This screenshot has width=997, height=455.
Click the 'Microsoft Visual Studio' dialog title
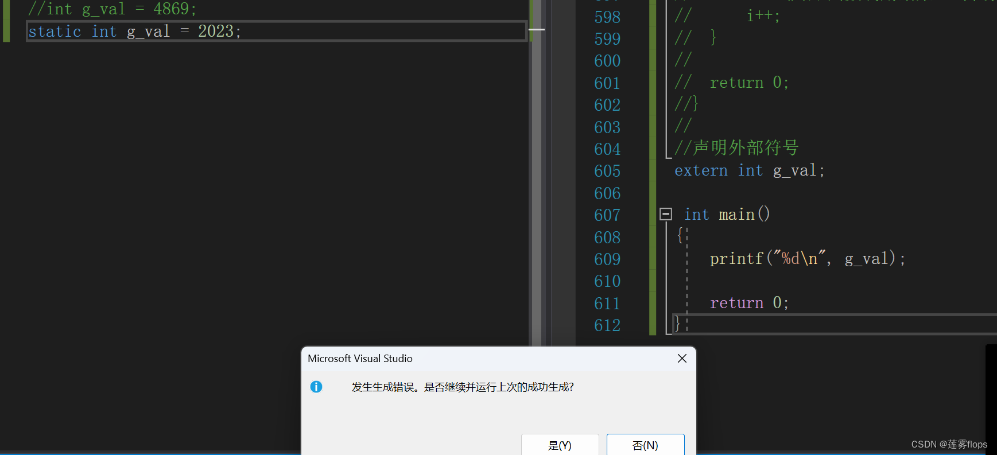click(360, 359)
